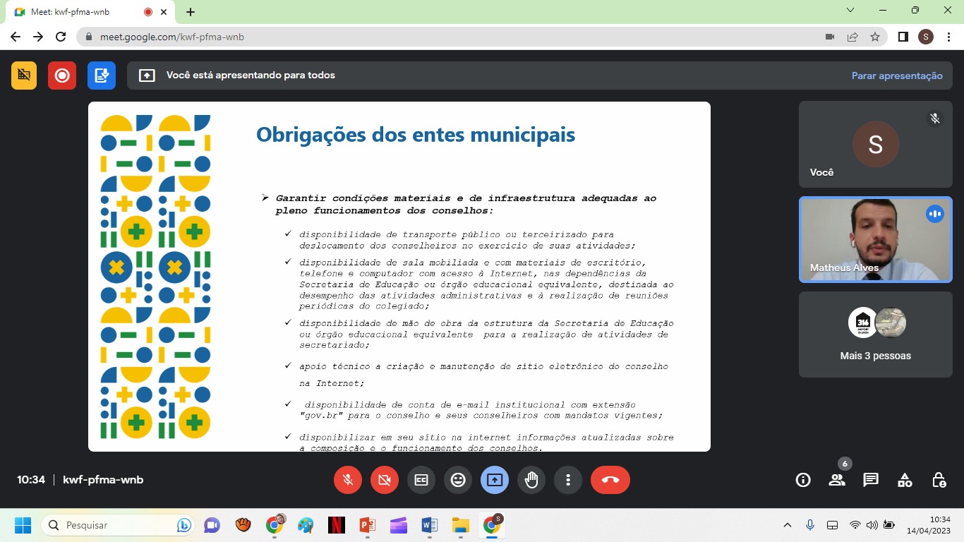Open meeting details info icon
The image size is (964, 542).
803,480
